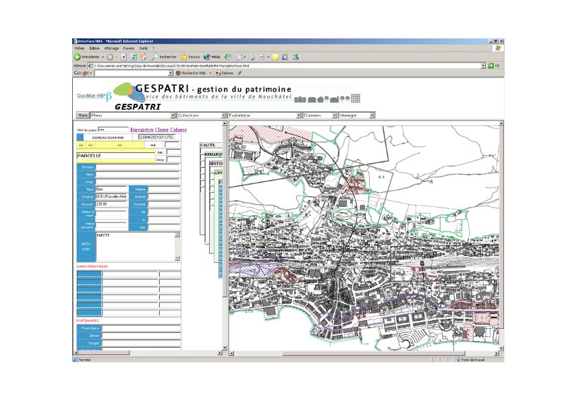568x401 pixels.
Task: Click the Mail envelope icon
Action: [239, 57]
